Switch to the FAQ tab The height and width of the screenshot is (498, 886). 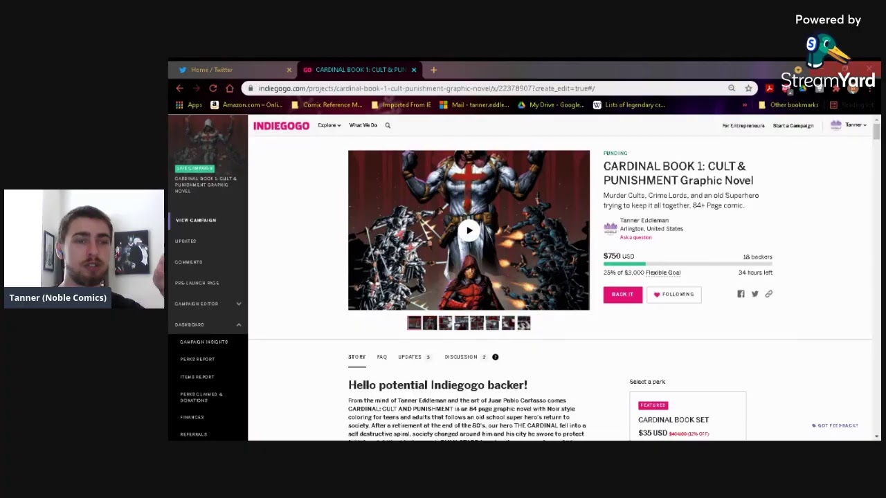tap(381, 357)
